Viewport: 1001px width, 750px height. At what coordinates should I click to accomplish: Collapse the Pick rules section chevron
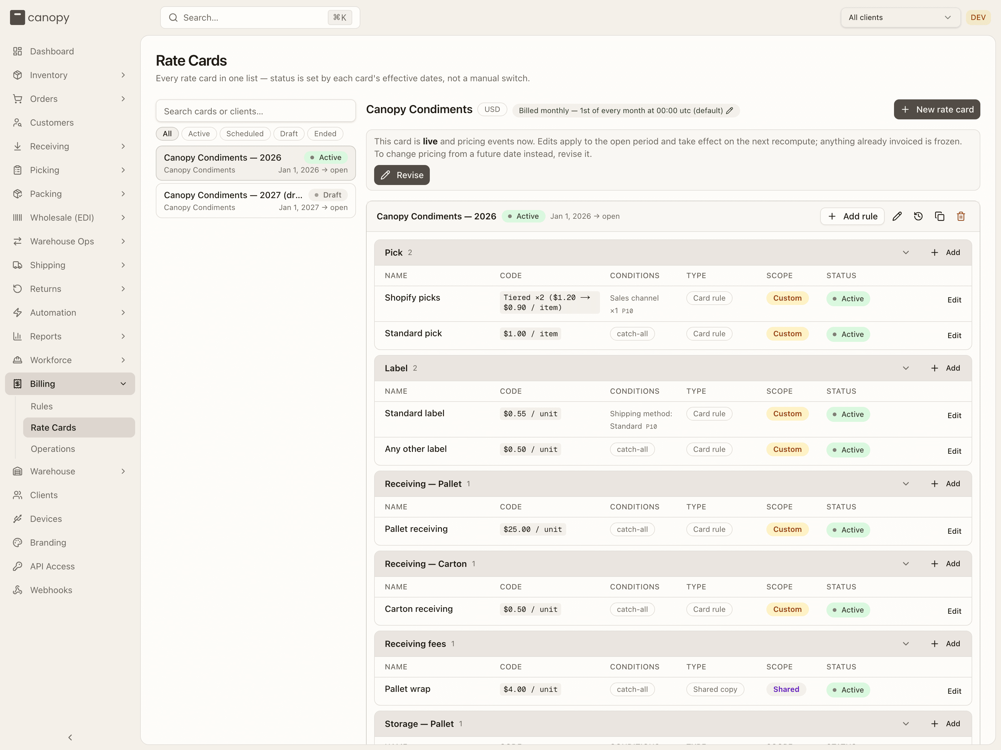point(906,253)
